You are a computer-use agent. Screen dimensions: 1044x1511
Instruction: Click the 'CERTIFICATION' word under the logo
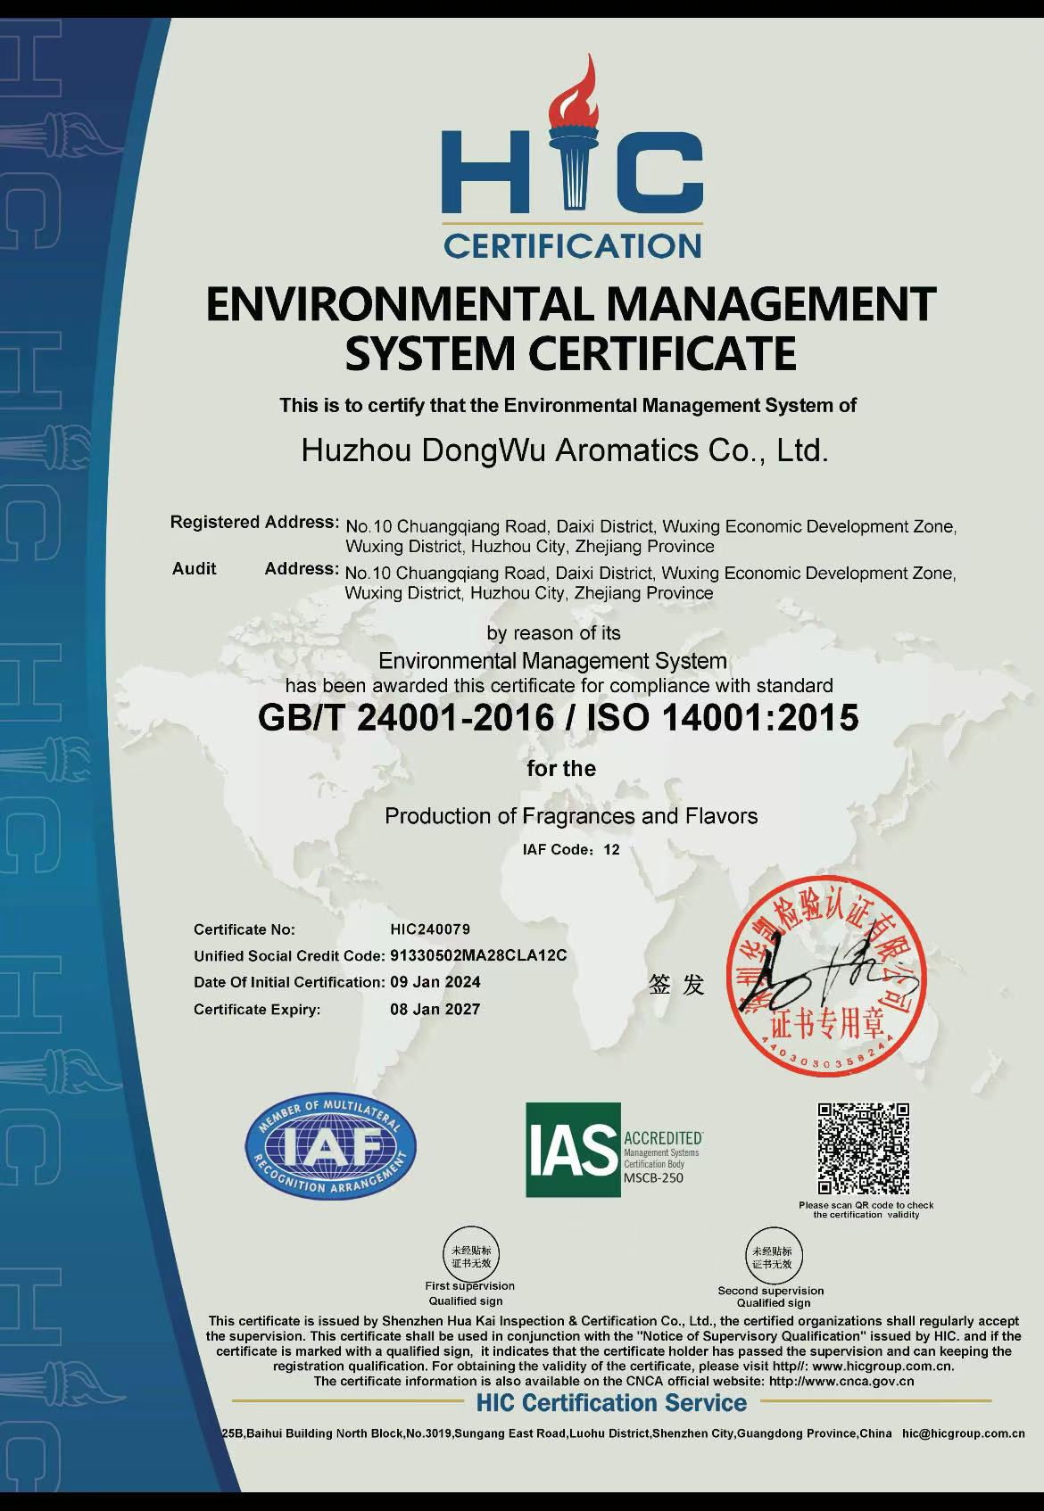[573, 245]
